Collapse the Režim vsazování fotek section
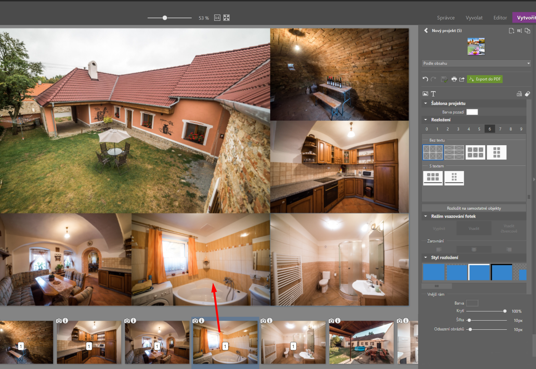This screenshot has width=536, height=369. point(425,216)
